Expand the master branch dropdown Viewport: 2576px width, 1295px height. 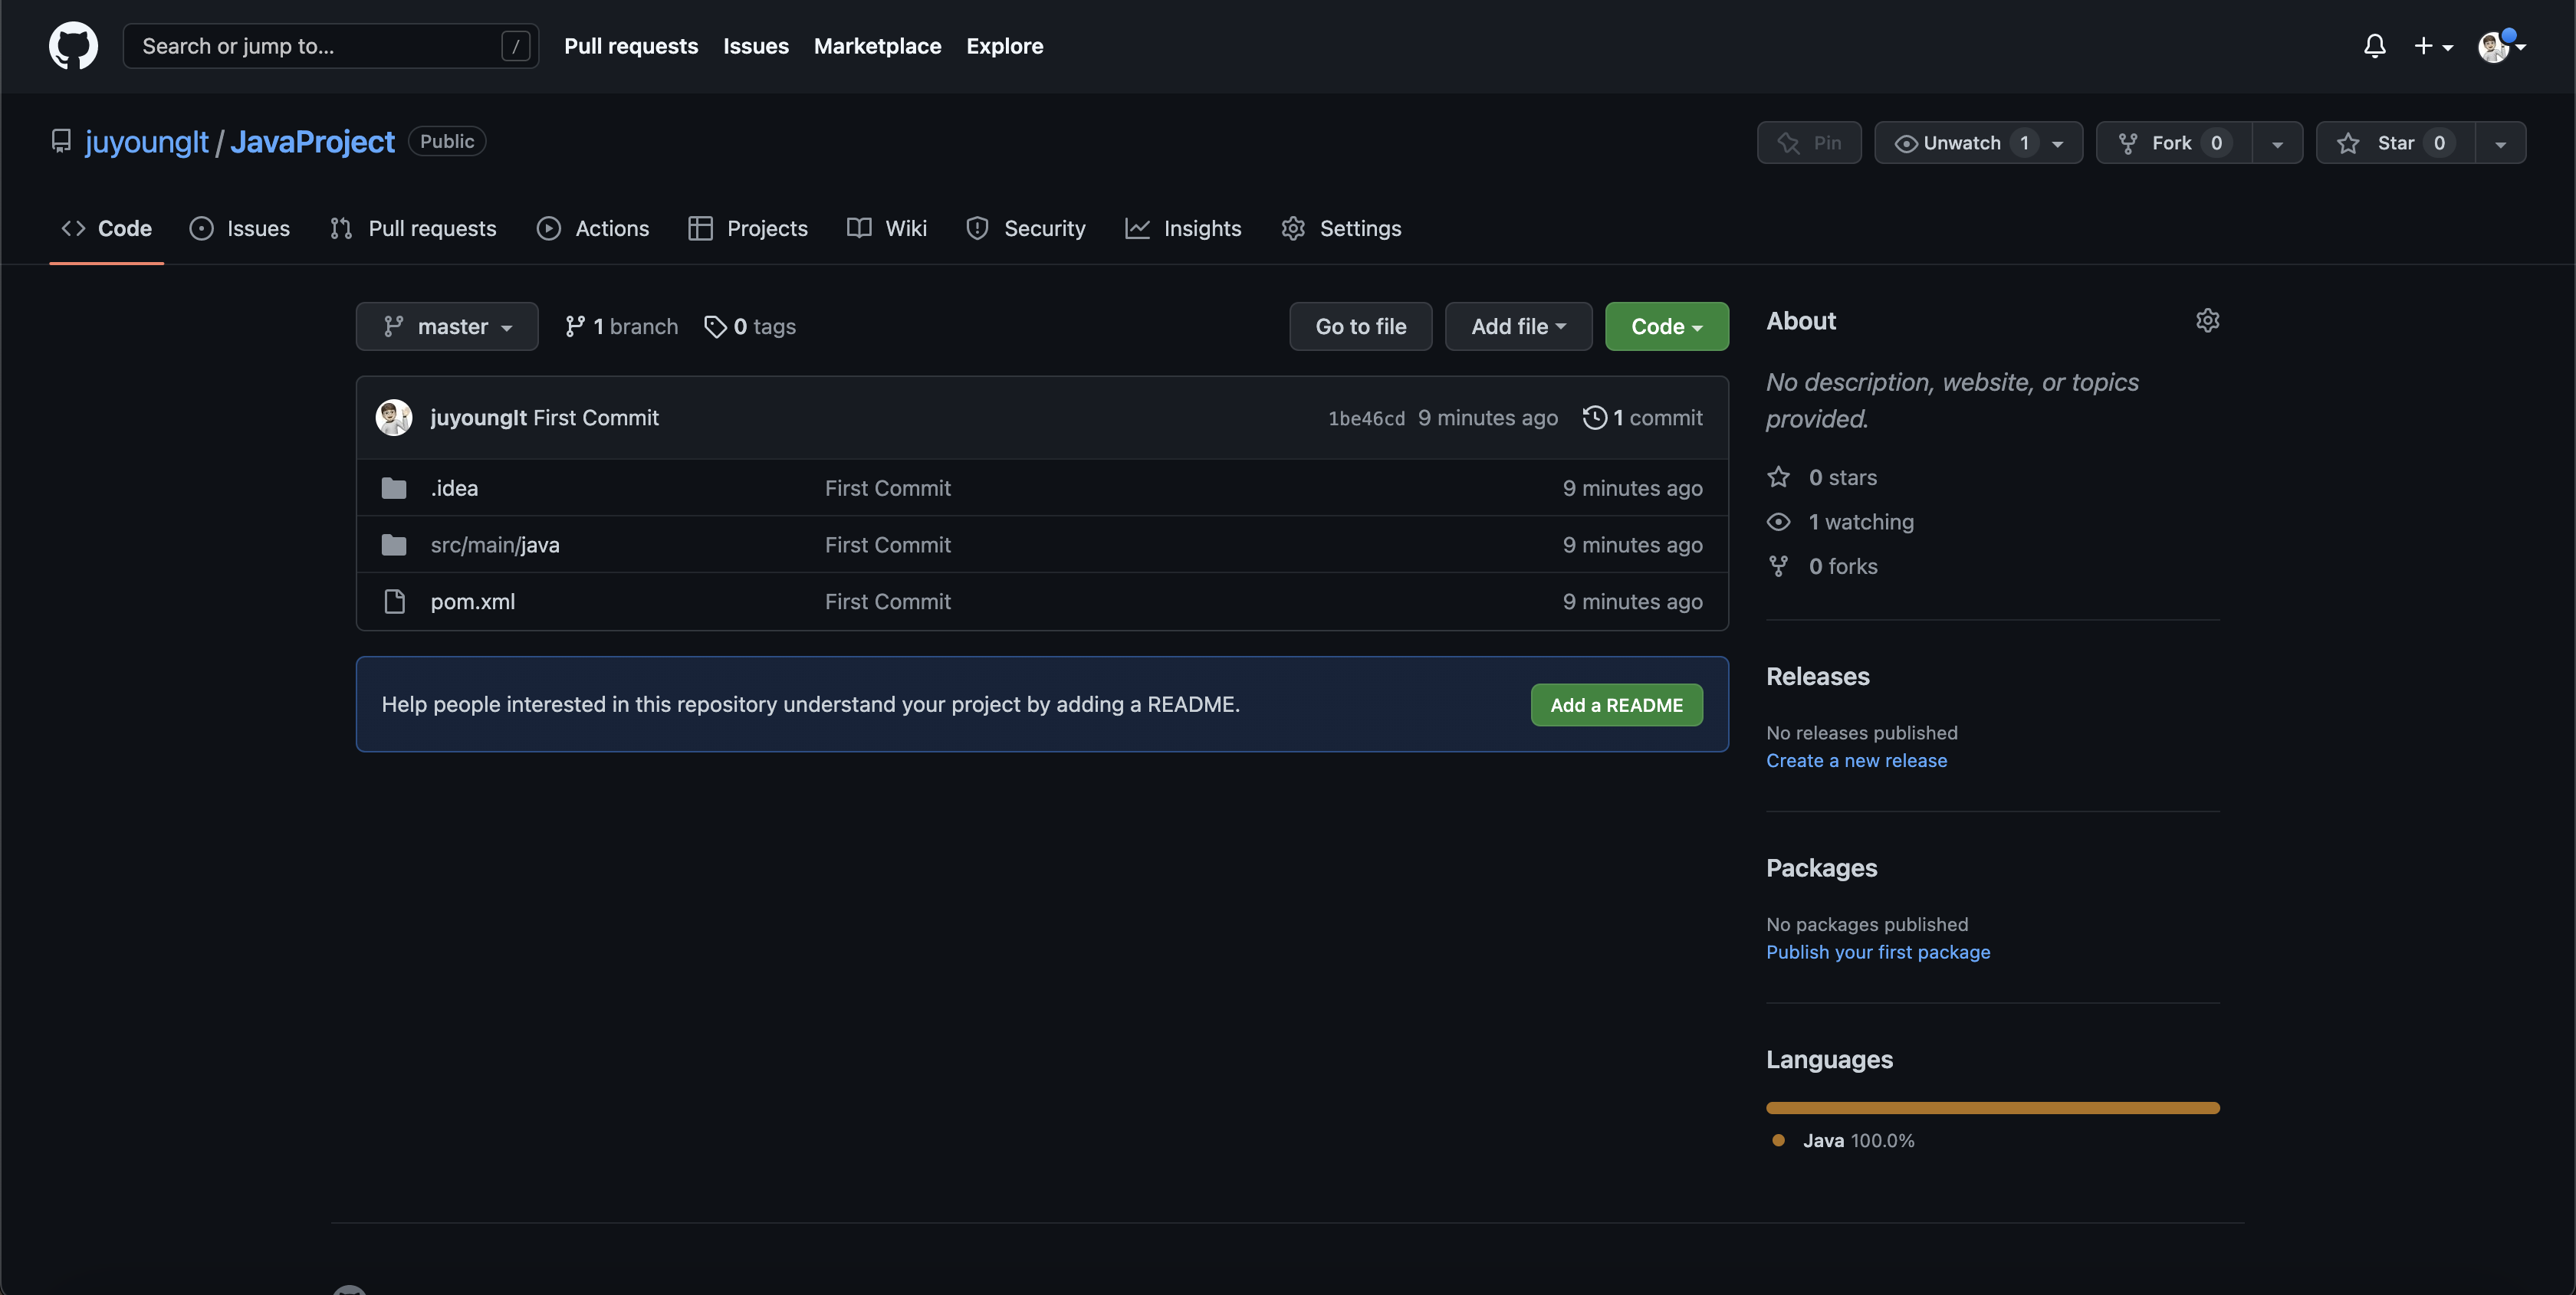coord(447,326)
